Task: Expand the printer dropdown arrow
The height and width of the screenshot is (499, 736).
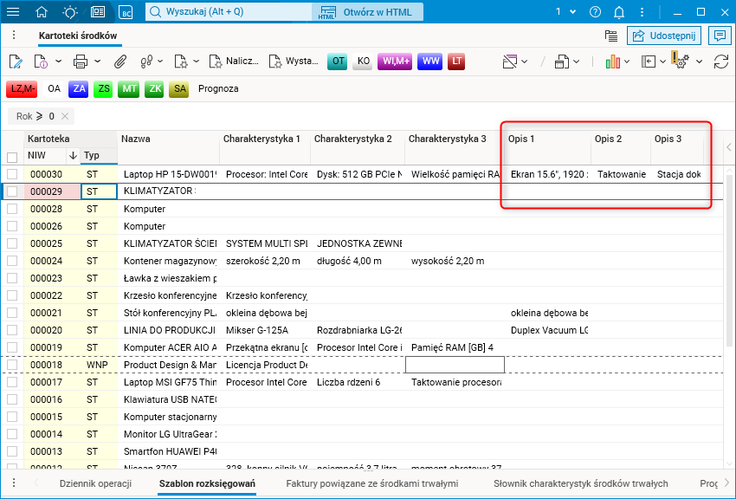Action: click(x=97, y=61)
